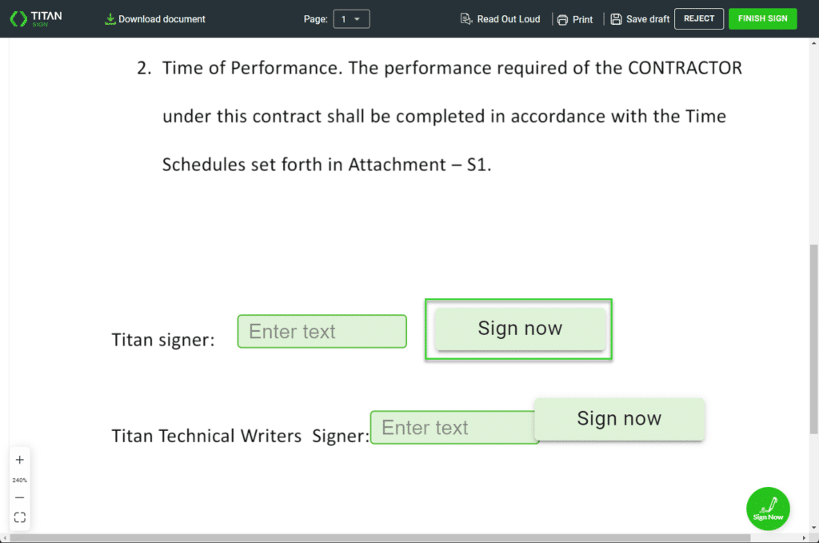Click the Download document label
This screenshot has height=543, width=819.
(x=162, y=19)
